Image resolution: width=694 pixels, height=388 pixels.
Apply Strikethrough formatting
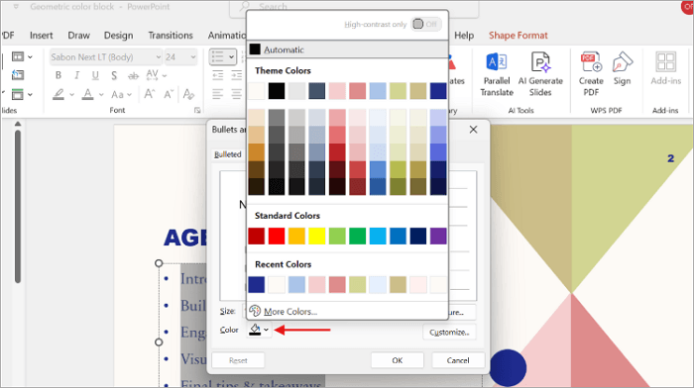133,76
